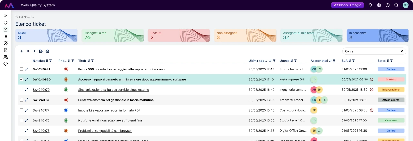Check the box for ticket SW-240981
413x141 pixels.
click(21, 69)
